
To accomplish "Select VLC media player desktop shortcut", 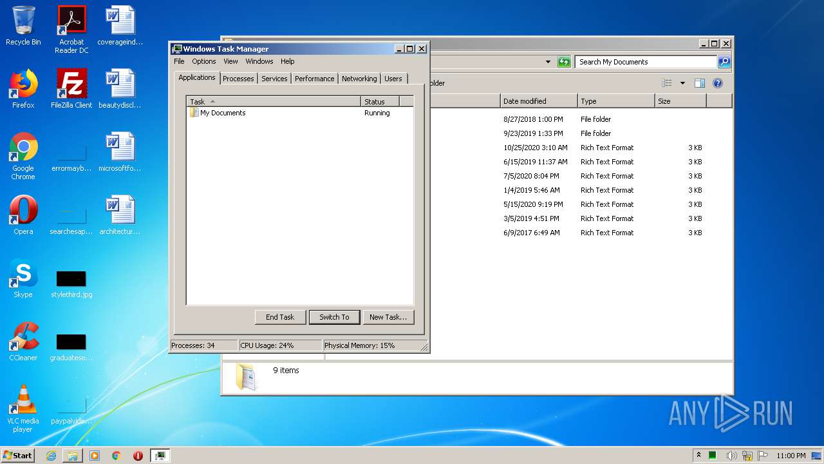I will tap(23, 409).
